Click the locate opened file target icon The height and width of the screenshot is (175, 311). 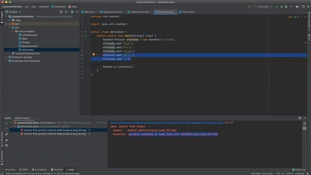click(x=61, y=12)
